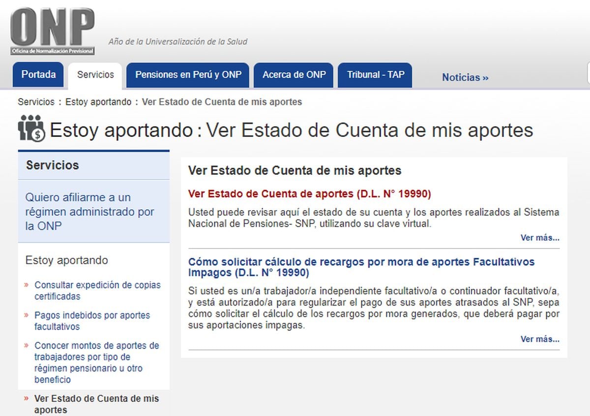Viewport: 590px width, 416px height.
Task: Click Estoy aportando in the breadcrumb
Action: click(x=98, y=102)
